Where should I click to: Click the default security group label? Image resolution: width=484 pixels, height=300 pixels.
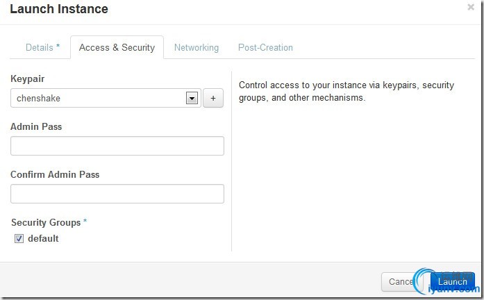pos(43,239)
